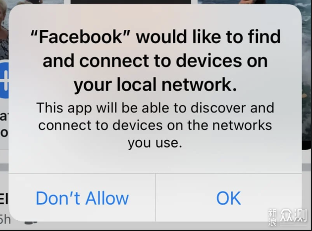Tap the dark image at top center
The width and height of the screenshot is (312, 231).
(131, 2)
